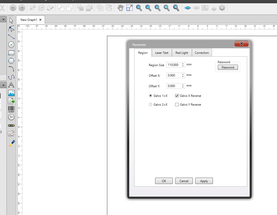Image resolution: width=277 pixels, height=215 pixels.
Task: Adjust Offset X spinner arrows
Action: point(183,75)
